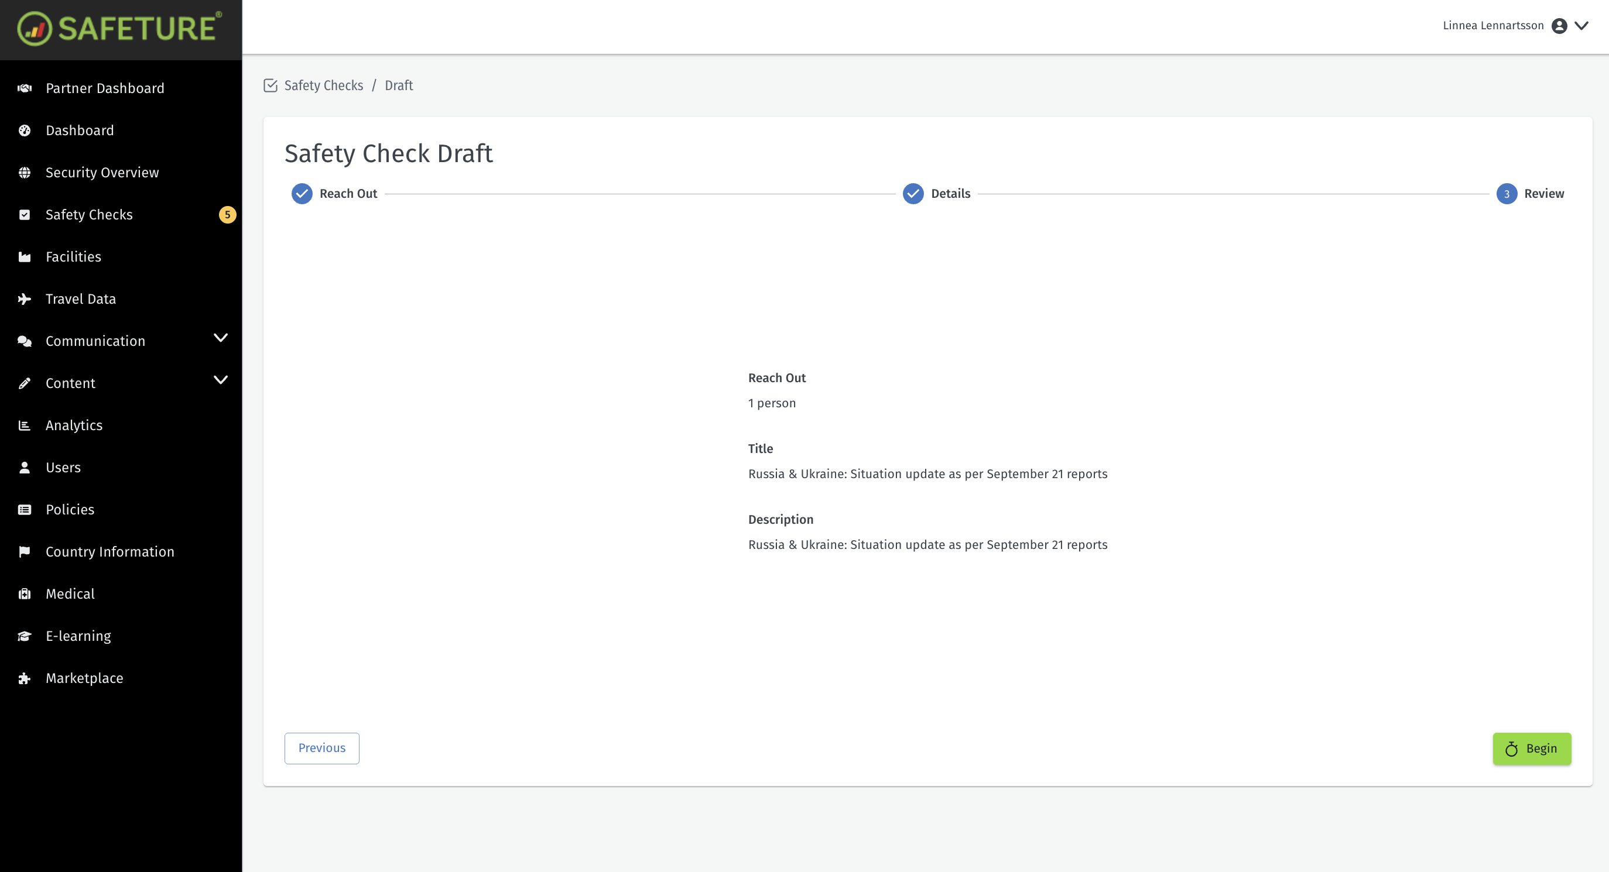Click the Country Information flag icon
Image resolution: width=1609 pixels, height=872 pixels.
[x=25, y=551]
